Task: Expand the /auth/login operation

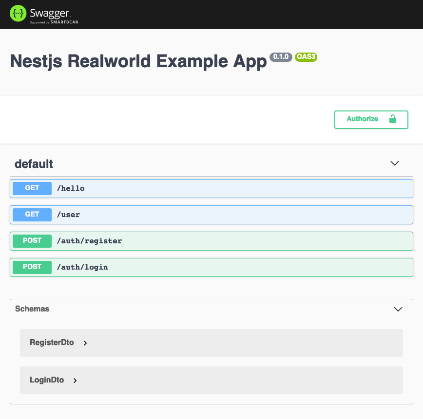Action: tap(82, 267)
